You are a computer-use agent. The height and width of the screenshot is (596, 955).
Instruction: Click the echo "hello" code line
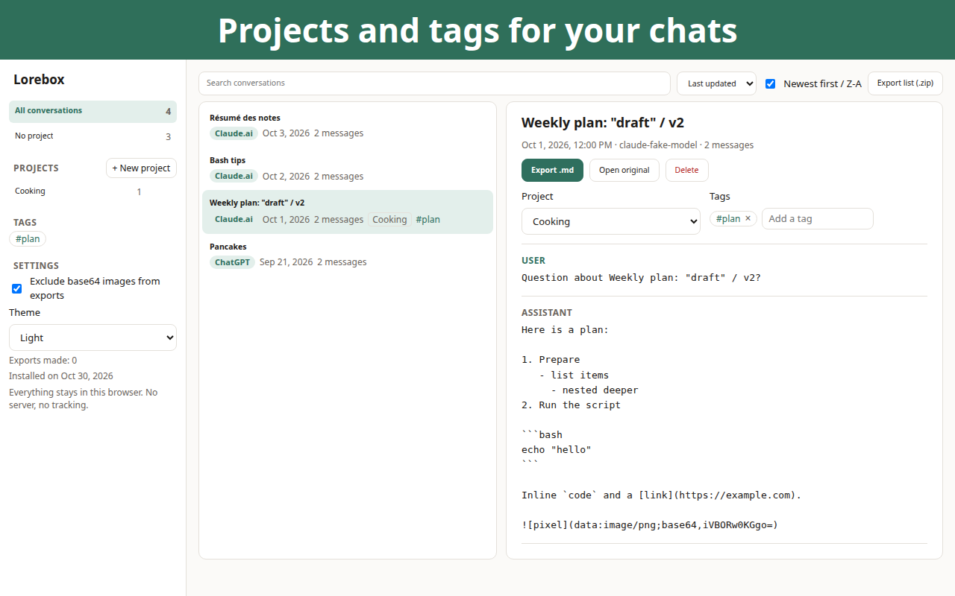(x=557, y=450)
